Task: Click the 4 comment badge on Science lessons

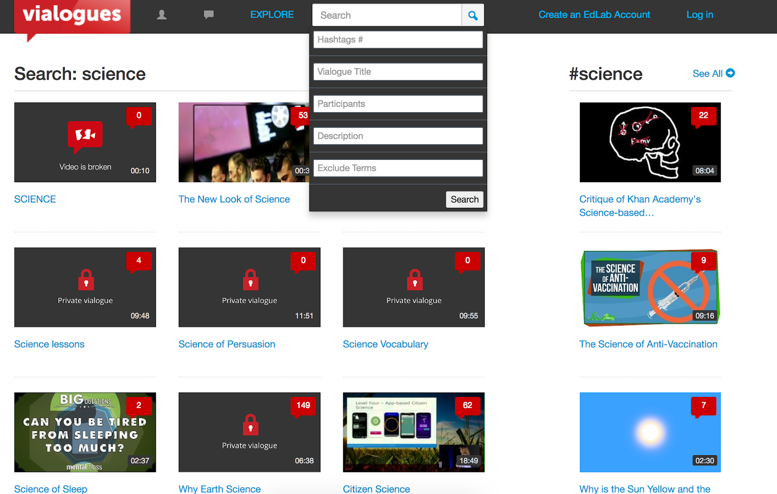Action: 139,261
